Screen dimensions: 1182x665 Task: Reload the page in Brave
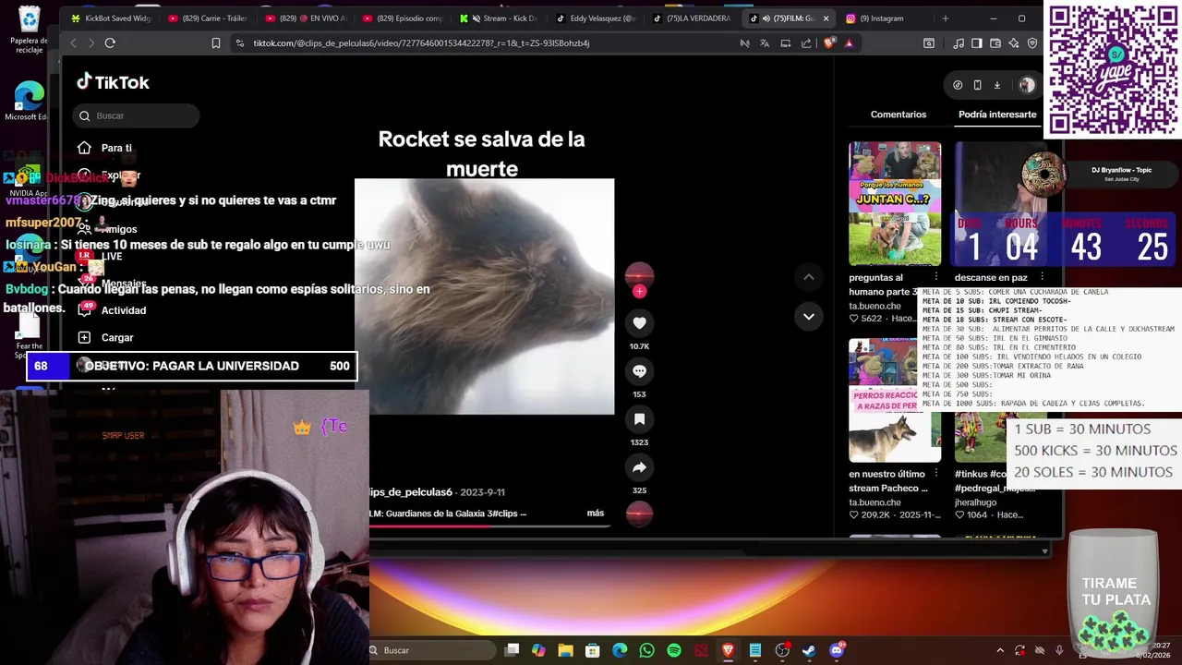click(110, 42)
